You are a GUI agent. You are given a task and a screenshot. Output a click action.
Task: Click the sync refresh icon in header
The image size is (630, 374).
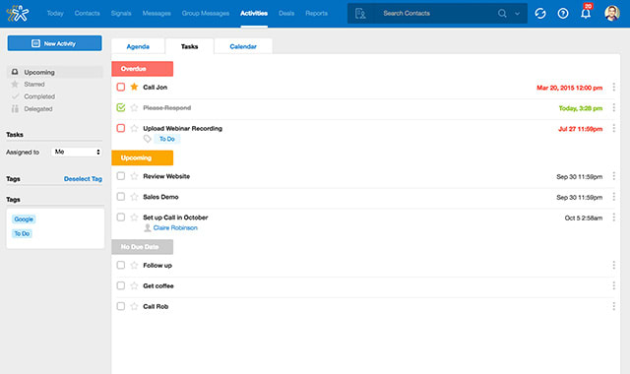click(x=540, y=13)
